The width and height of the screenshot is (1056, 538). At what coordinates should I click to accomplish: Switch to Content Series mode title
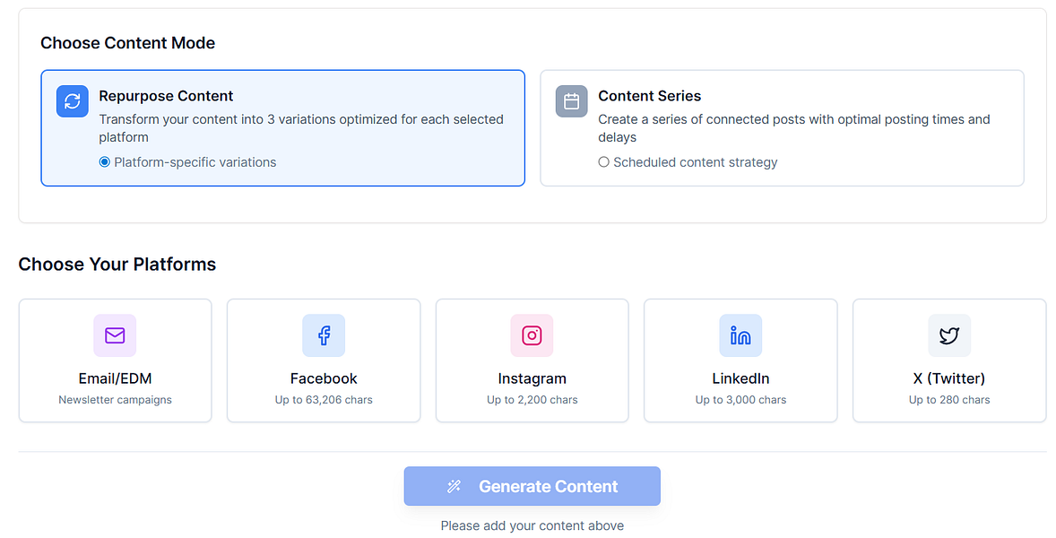tap(649, 96)
